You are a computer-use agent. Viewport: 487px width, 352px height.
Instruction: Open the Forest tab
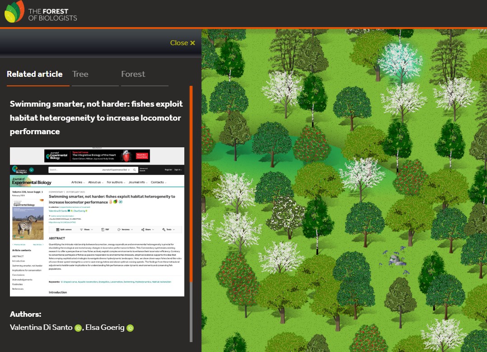[133, 74]
